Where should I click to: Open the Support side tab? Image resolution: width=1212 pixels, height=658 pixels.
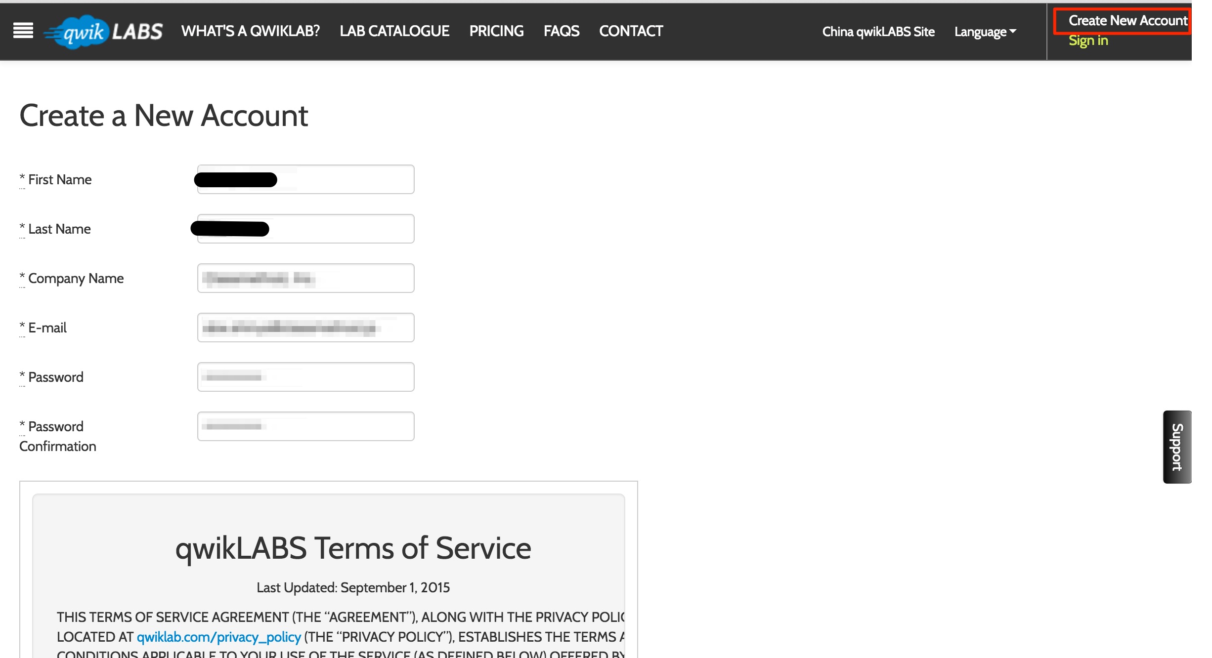tap(1177, 447)
